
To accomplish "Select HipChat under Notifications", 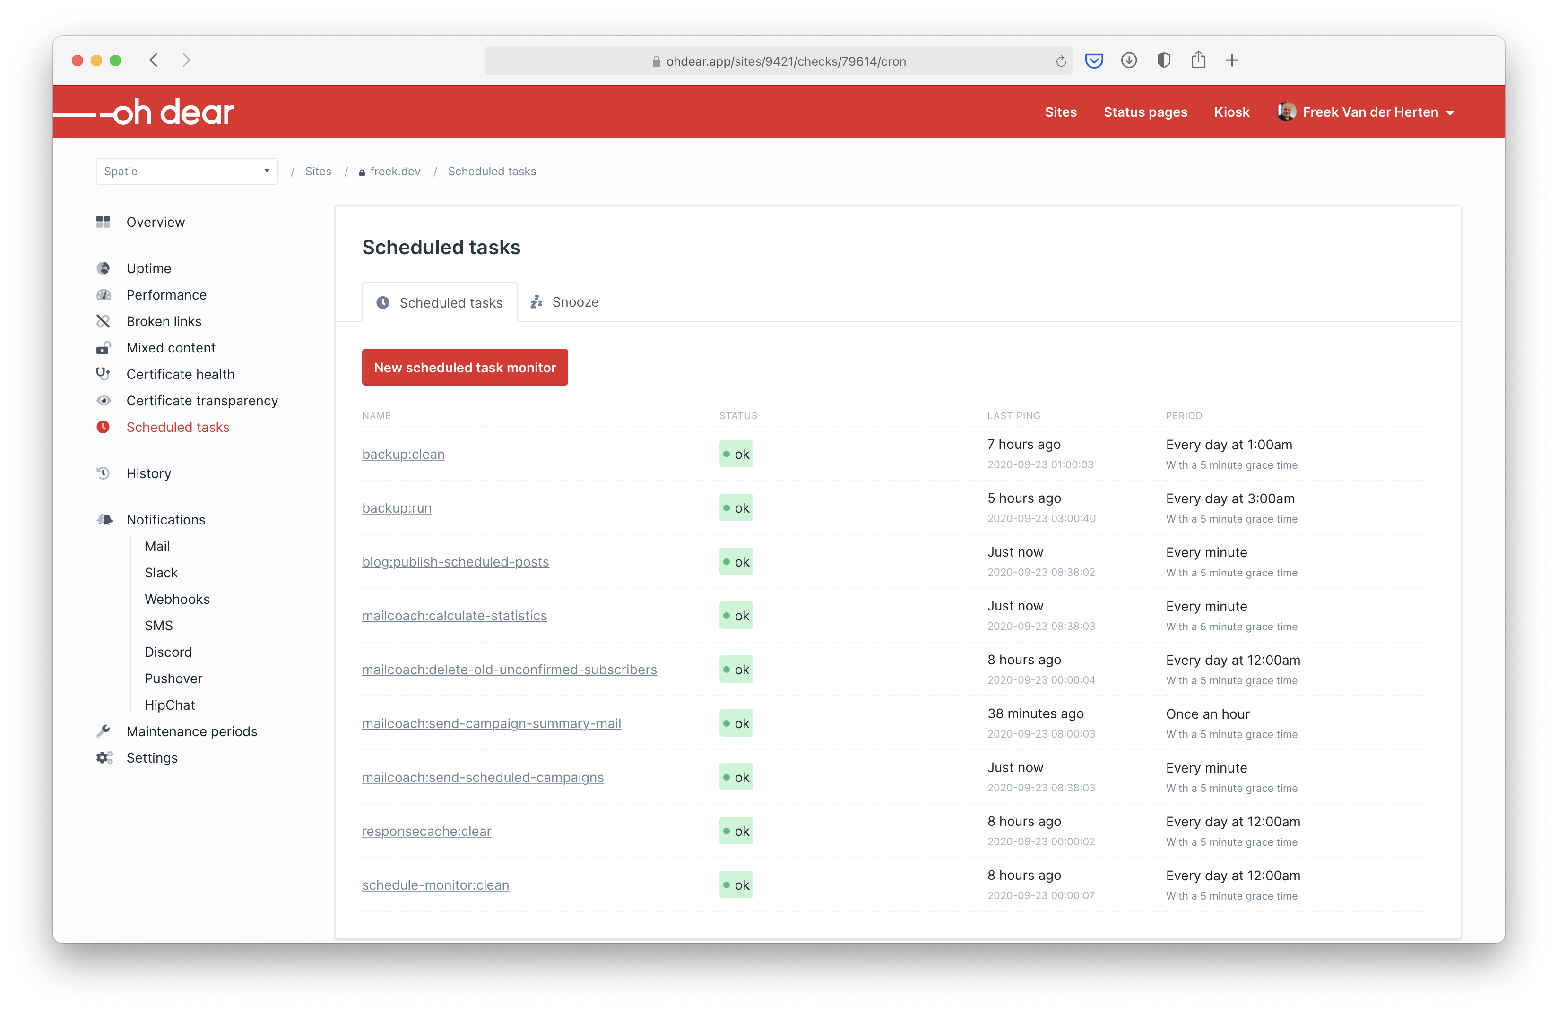I will 170,705.
